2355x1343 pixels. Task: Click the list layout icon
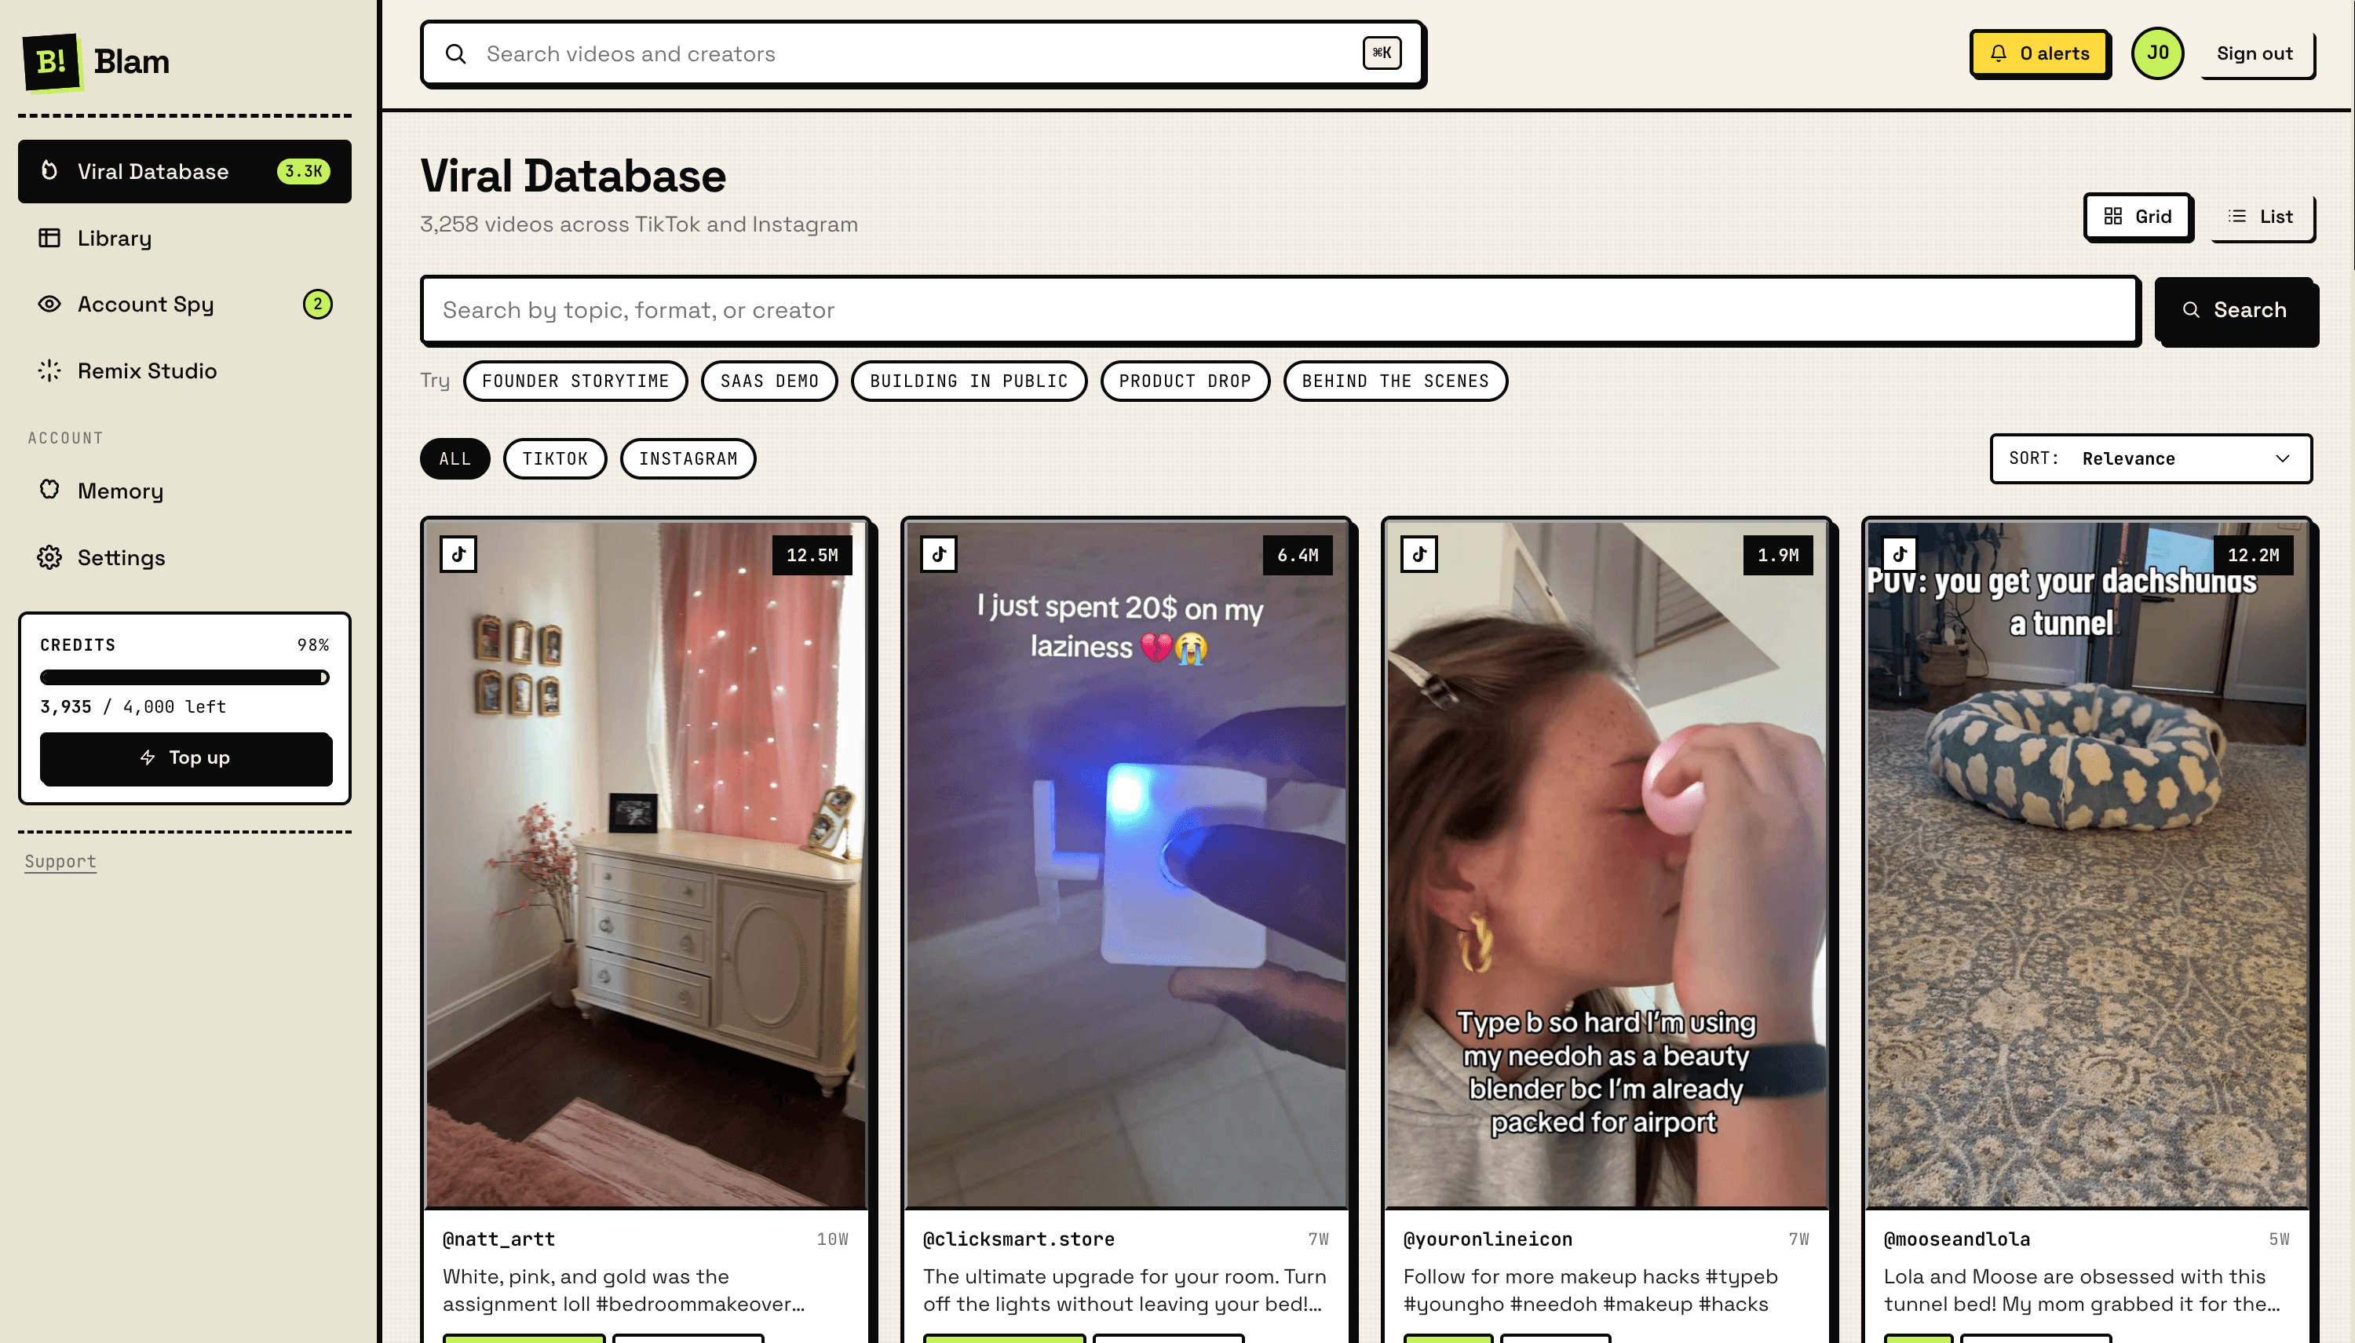pos(2237,216)
